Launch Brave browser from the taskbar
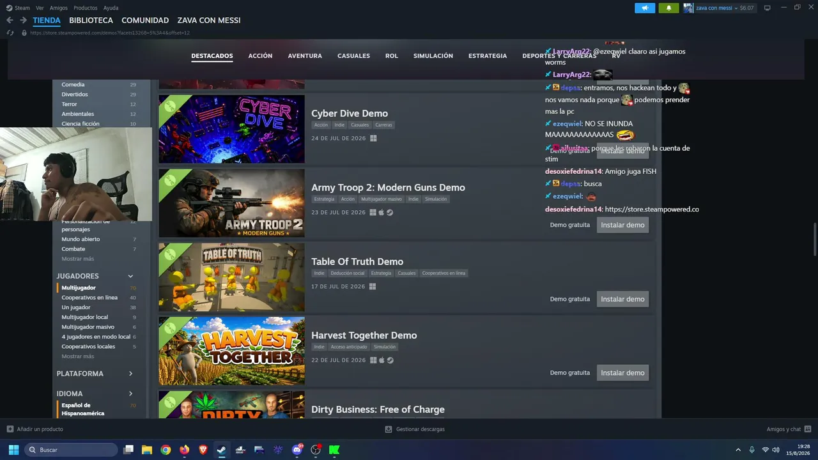Image resolution: width=818 pixels, height=460 pixels. click(x=203, y=450)
